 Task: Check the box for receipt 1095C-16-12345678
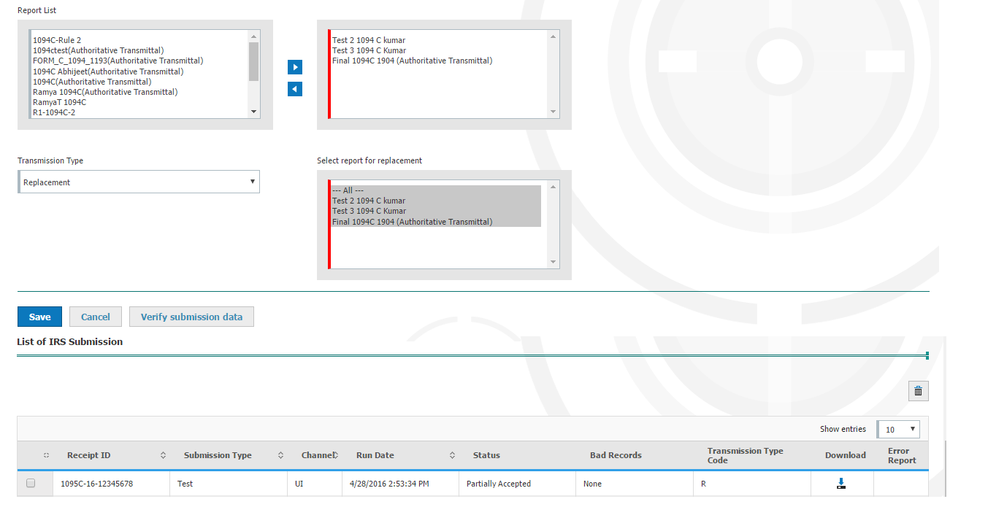click(x=31, y=483)
